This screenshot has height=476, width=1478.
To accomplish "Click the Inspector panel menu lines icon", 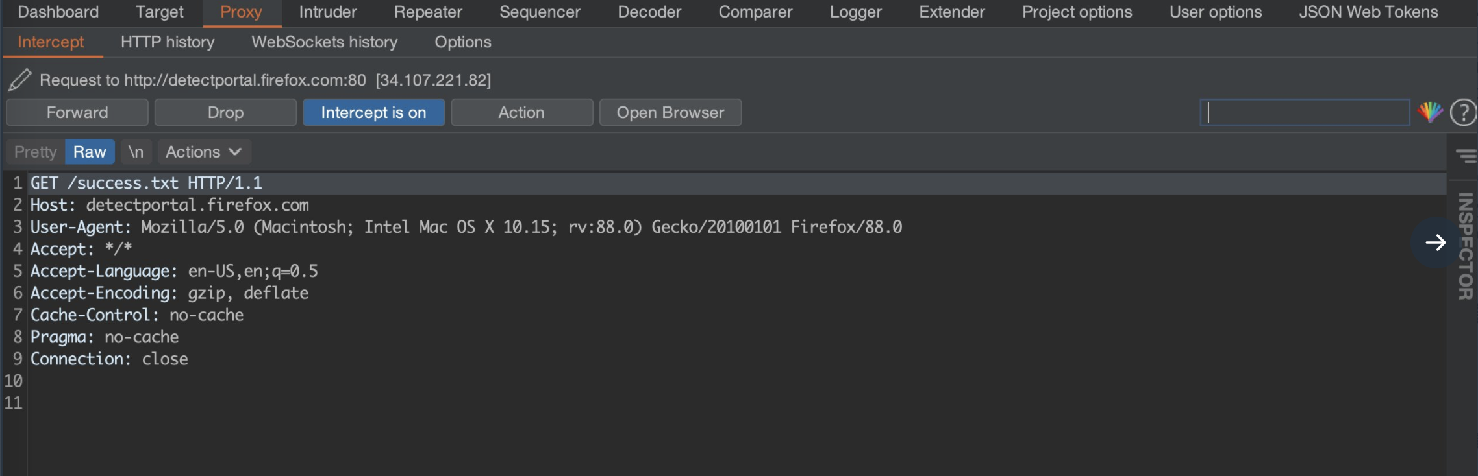I will click(x=1466, y=156).
